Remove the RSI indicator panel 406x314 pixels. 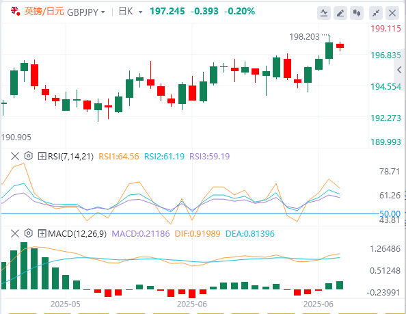tap(15, 156)
